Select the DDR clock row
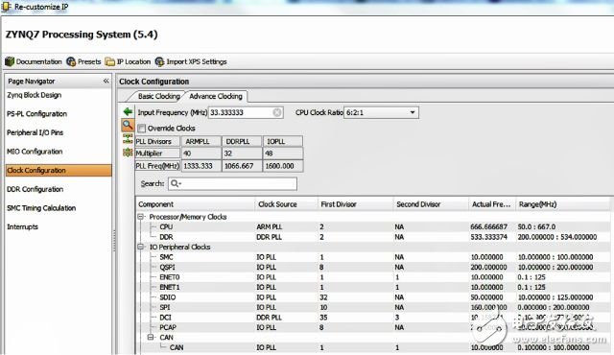This screenshot has height=355, width=614. click(373, 237)
